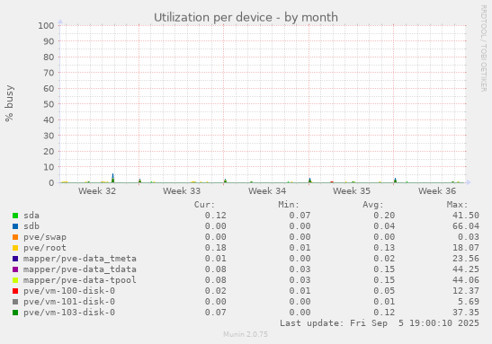Click the pve/vm-103-disk-0 dark green swatch

15,313
